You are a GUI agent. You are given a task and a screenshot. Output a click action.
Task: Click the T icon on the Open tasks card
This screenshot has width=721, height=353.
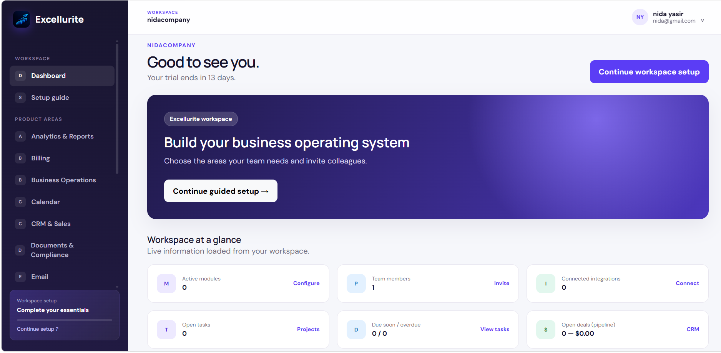(166, 330)
